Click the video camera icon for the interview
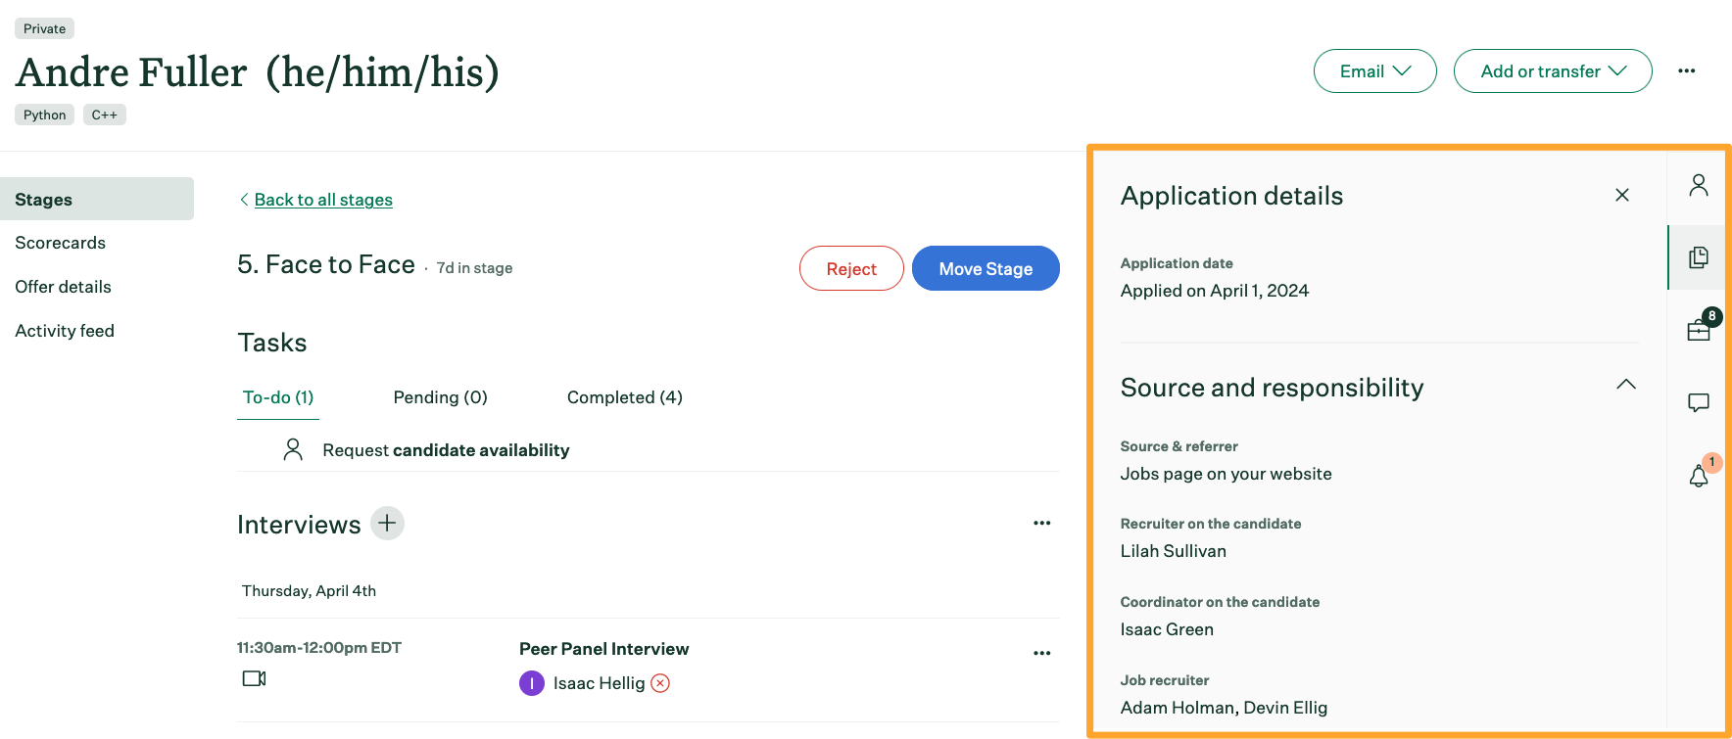Viewport: 1732px width, 739px height. pyautogui.click(x=254, y=678)
